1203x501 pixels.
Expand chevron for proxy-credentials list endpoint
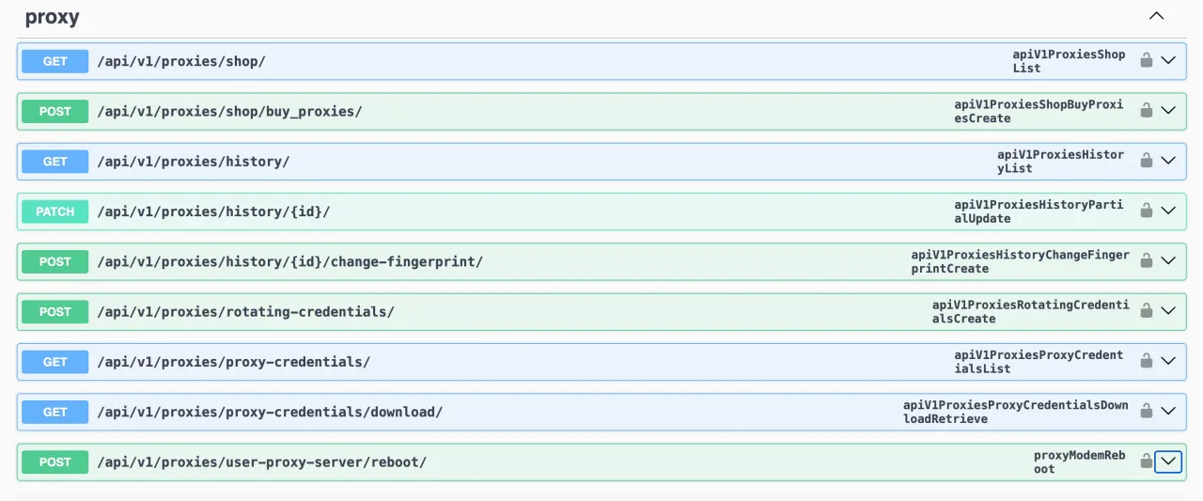point(1168,361)
